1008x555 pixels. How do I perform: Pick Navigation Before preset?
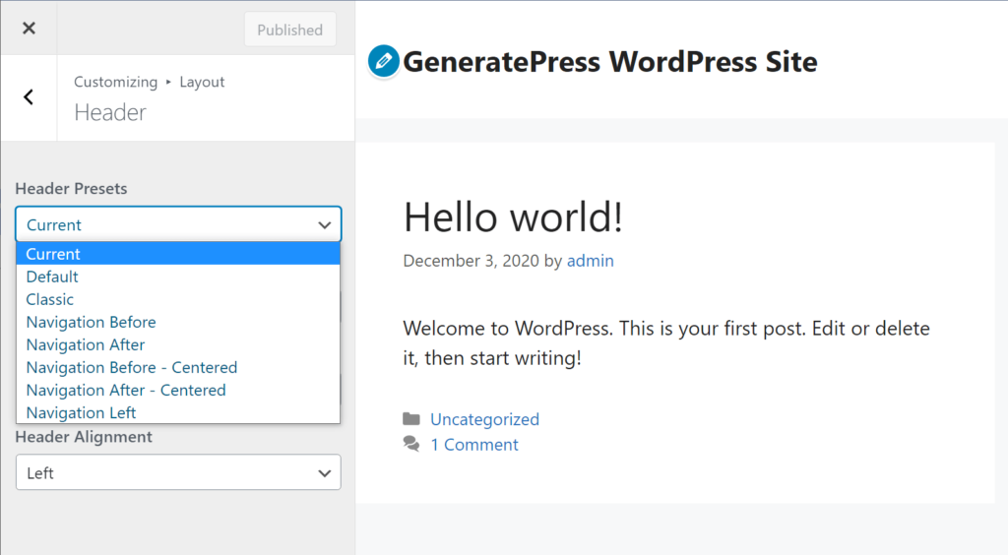(x=178, y=322)
